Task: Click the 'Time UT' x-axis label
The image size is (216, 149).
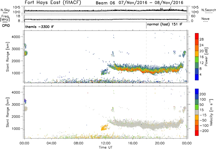Action: pyautogui.click(x=106, y=147)
